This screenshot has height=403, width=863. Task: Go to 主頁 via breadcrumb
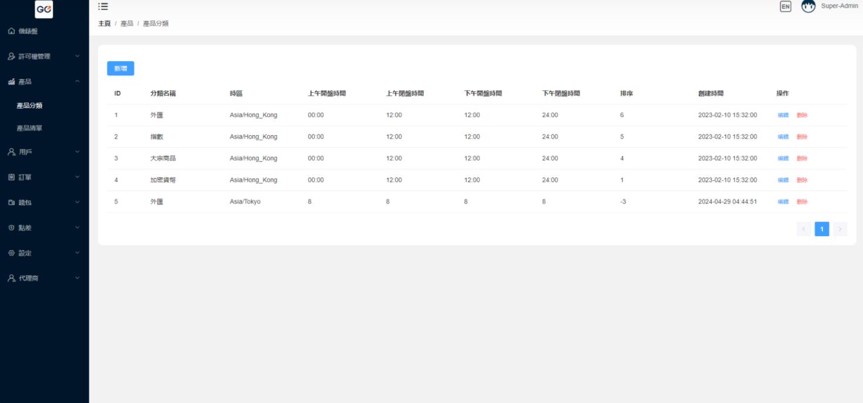[x=104, y=23]
